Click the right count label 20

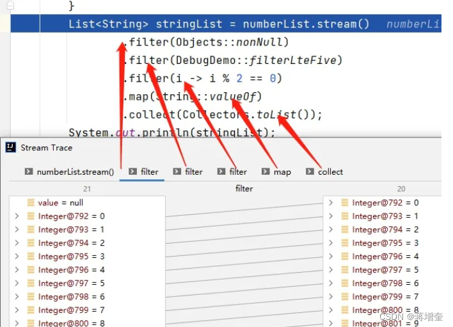[401, 189]
